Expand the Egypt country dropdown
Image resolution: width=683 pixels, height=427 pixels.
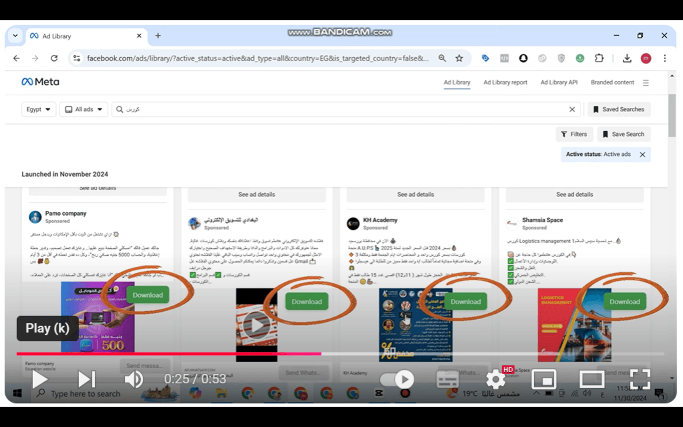pyautogui.click(x=38, y=109)
